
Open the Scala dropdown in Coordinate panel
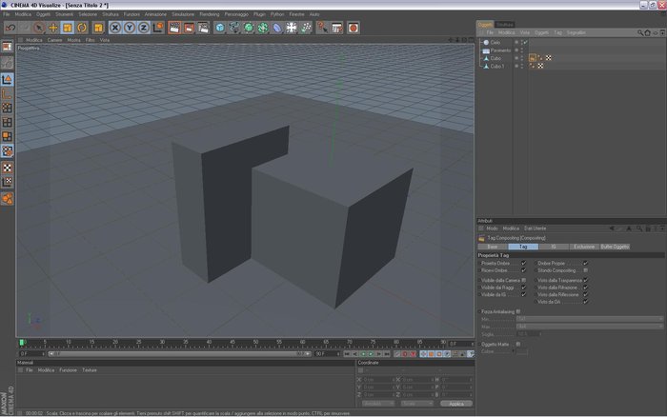[x=417, y=404]
